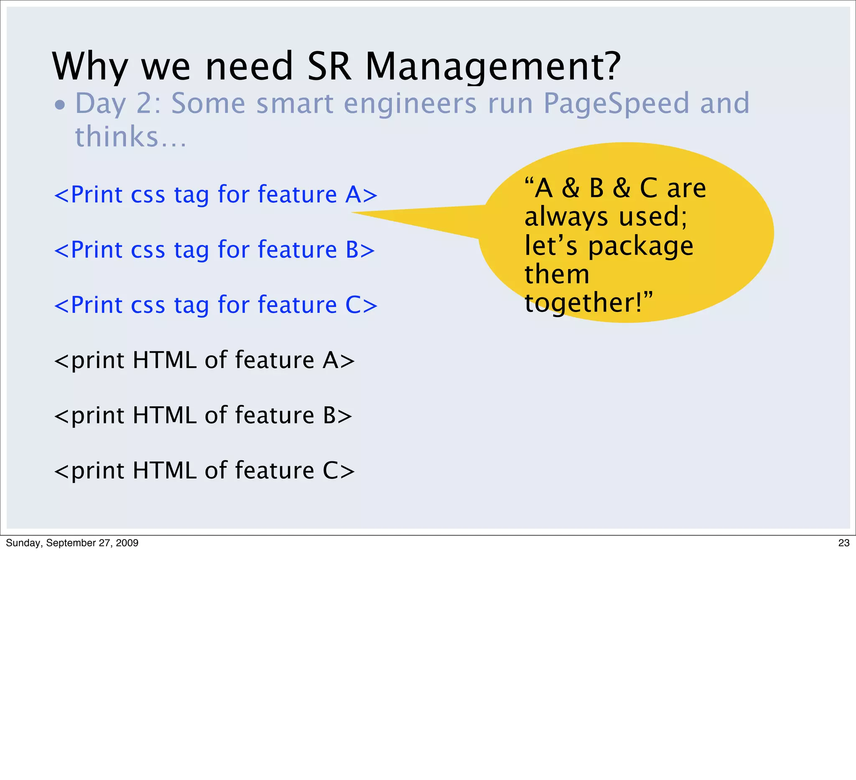Click the slide number '23' in footer

844,542
